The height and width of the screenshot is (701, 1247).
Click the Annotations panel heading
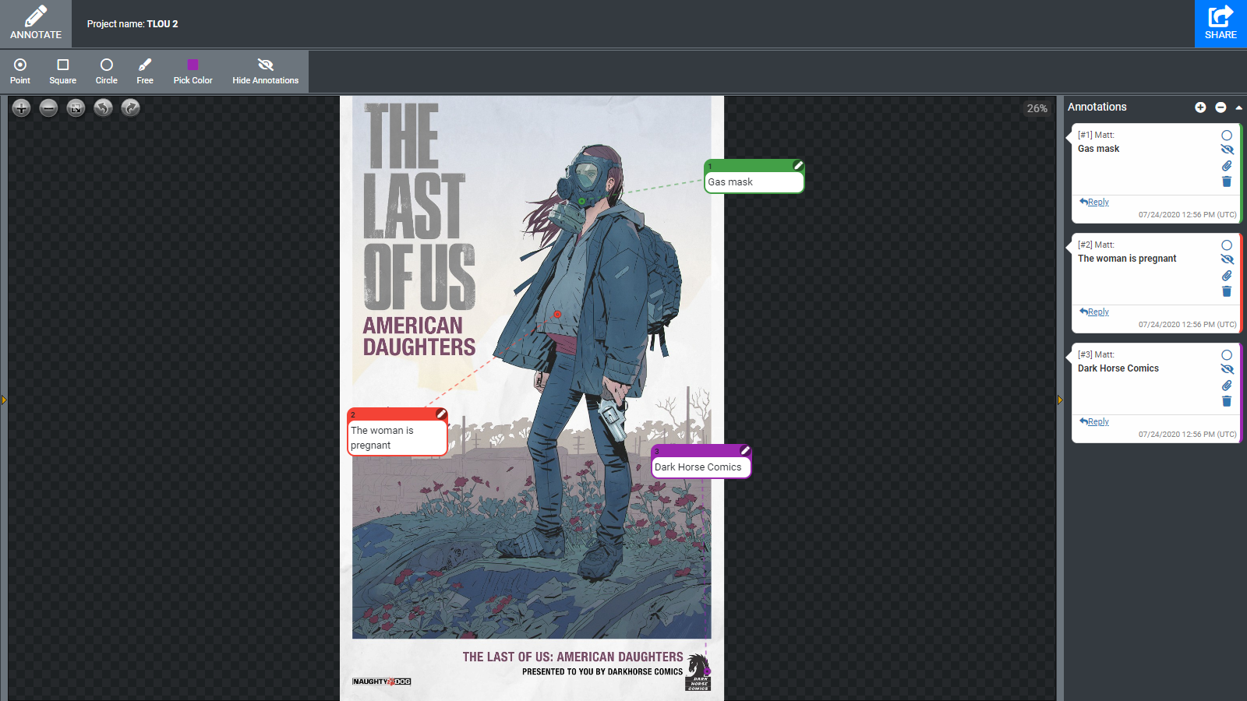click(x=1097, y=107)
